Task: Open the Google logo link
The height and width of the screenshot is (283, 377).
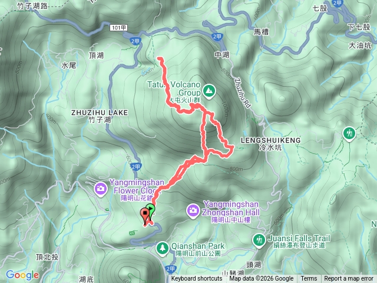Action: (22, 275)
